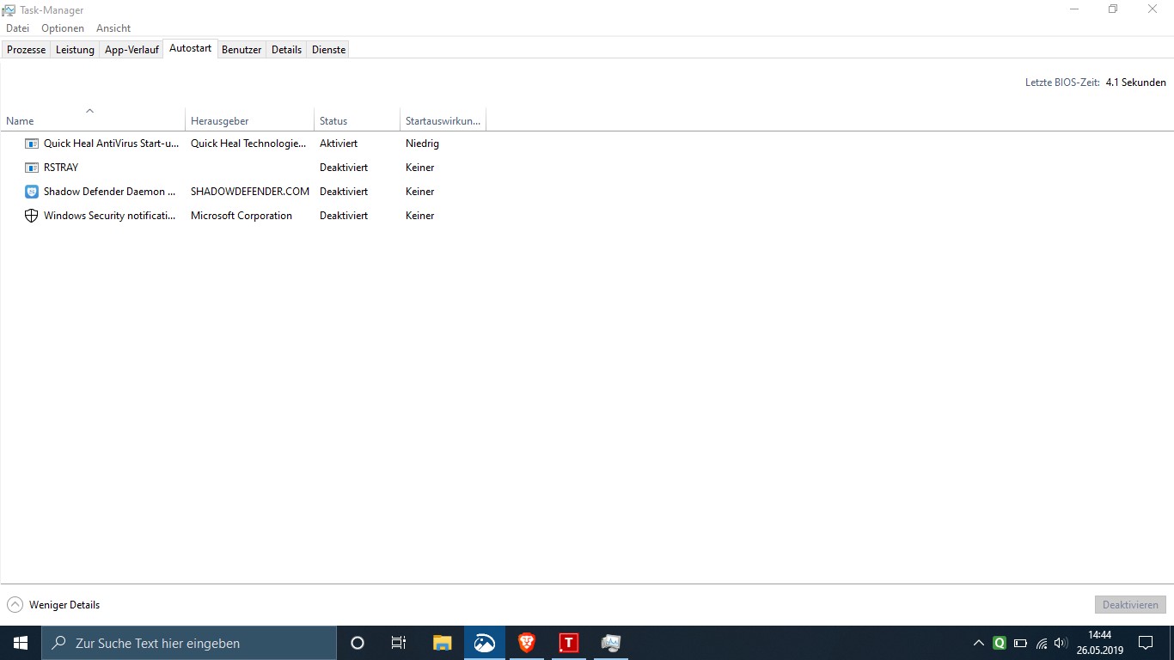
Task: Collapse view with Weniger Details
Action: pyautogui.click(x=53, y=605)
